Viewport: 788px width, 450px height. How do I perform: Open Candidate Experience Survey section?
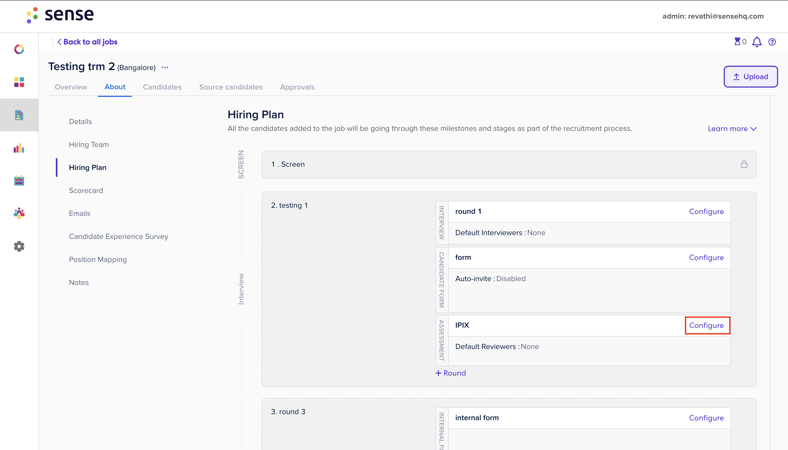click(x=119, y=236)
